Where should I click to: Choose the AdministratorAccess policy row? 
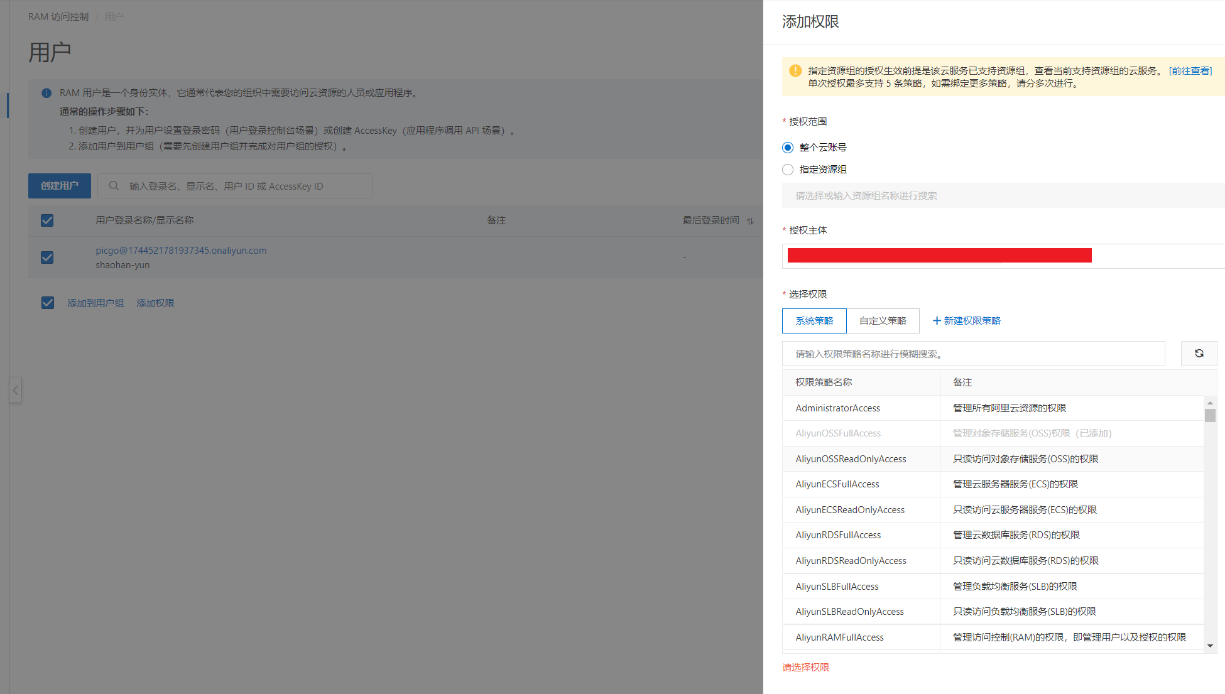(x=838, y=408)
